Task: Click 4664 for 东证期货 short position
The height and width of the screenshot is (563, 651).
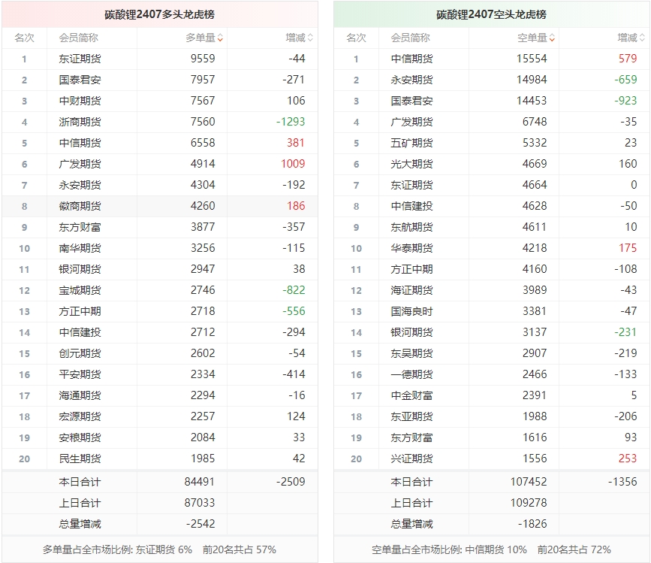Action: click(535, 185)
